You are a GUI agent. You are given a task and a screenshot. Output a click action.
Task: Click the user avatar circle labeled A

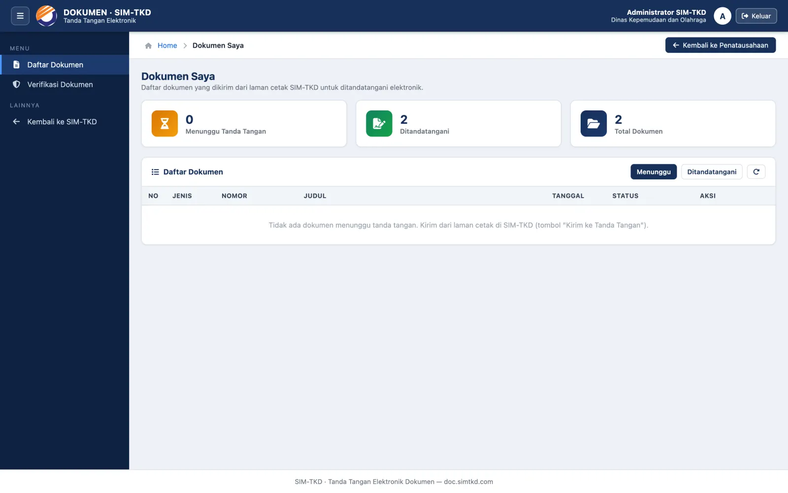(722, 16)
